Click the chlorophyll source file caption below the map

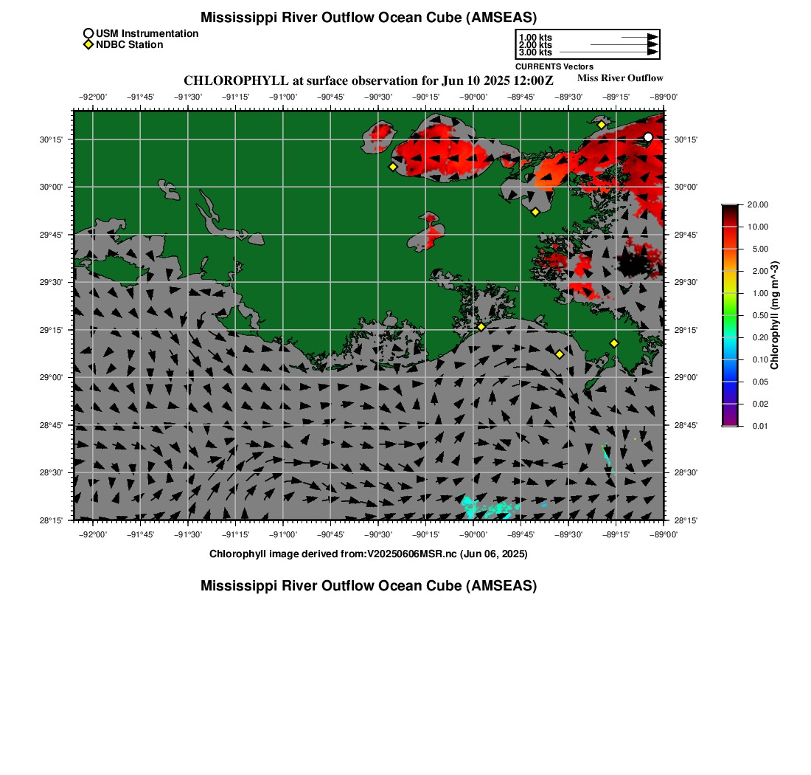tap(368, 554)
